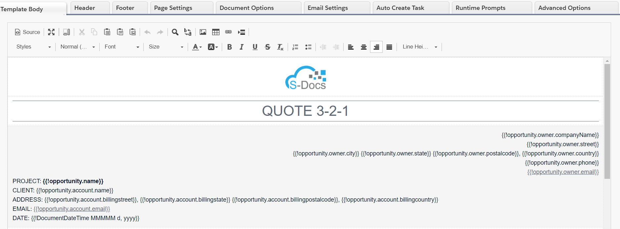Open the Size dropdown
620x229 pixels.
[166, 47]
